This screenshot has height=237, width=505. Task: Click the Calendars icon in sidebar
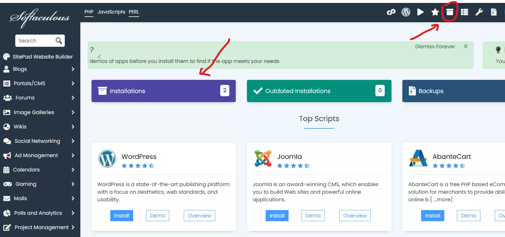click(x=6, y=170)
